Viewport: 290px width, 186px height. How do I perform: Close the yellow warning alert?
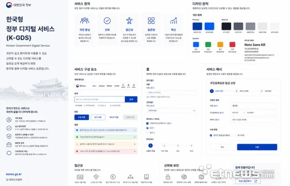(134, 144)
